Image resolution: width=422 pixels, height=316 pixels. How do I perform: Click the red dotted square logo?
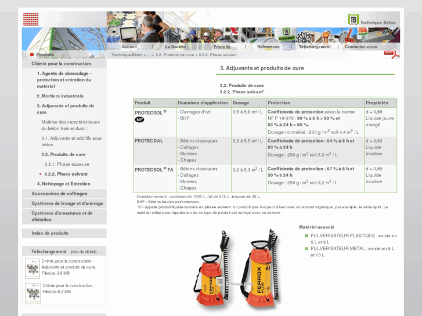[31, 19]
